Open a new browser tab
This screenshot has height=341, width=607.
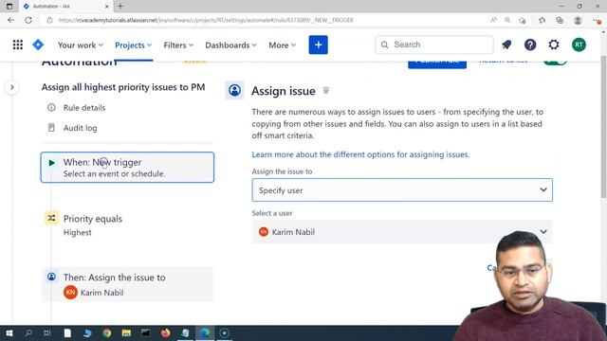(120, 7)
